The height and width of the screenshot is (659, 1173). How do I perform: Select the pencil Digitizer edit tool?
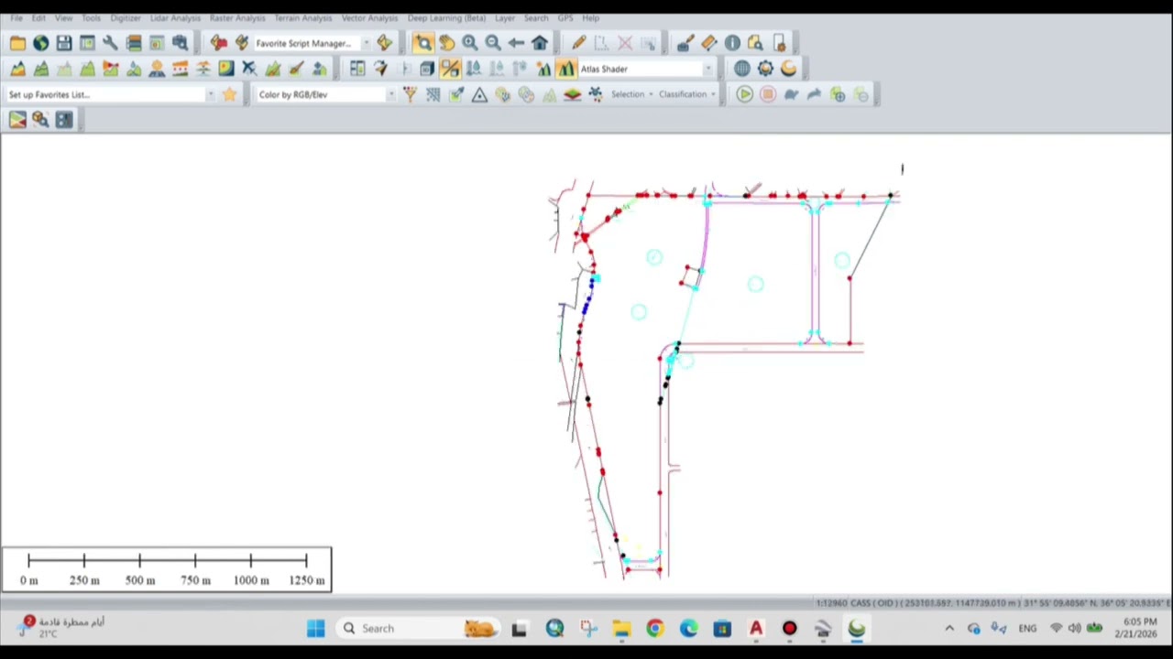[578, 43]
